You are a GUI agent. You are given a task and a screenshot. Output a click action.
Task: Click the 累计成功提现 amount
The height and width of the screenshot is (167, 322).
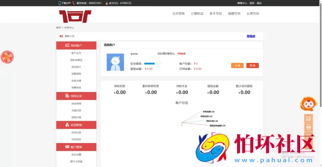tap(244, 92)
